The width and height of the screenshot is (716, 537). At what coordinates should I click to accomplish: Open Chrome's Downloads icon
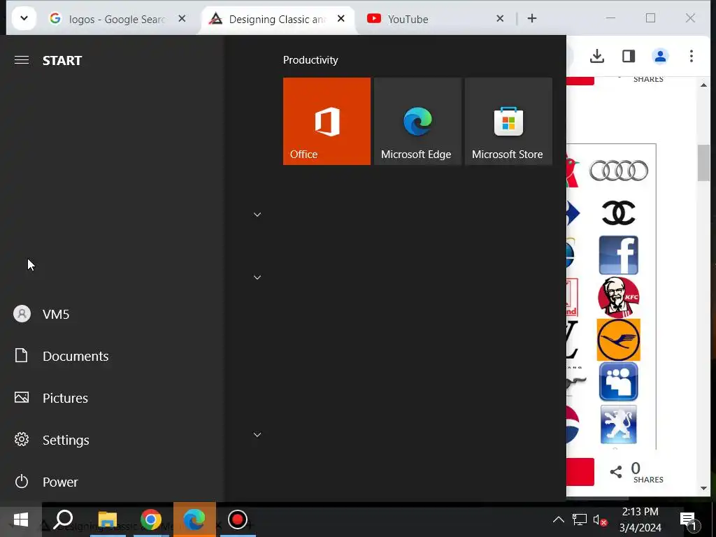597,56
